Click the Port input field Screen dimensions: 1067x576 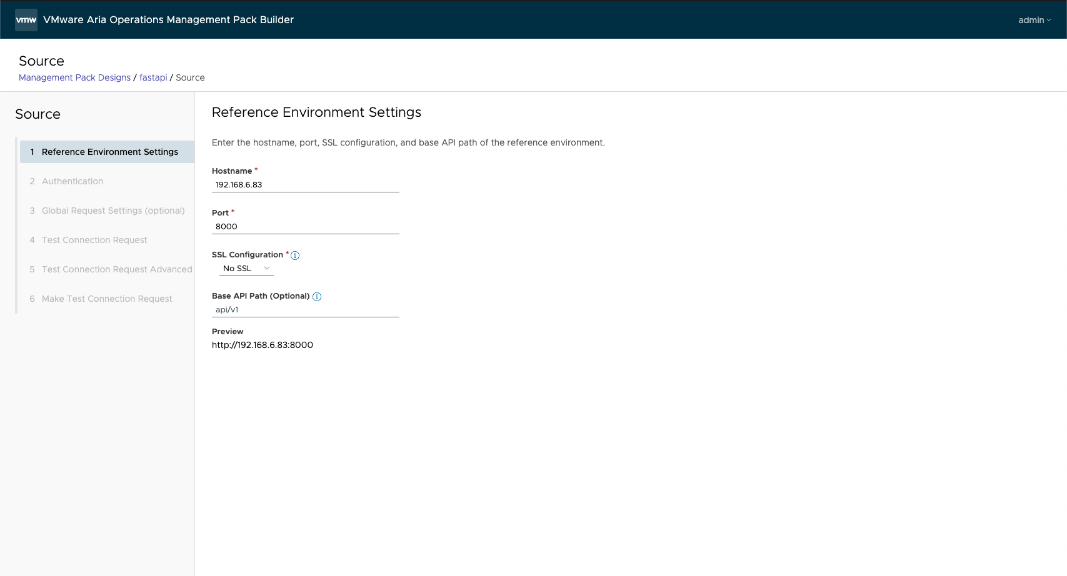coord(305,227)
